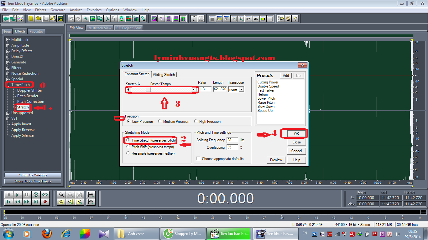Click the Overlapping percentage input field
The width and height of the screenshot is (428, 240).
(232, 147)
